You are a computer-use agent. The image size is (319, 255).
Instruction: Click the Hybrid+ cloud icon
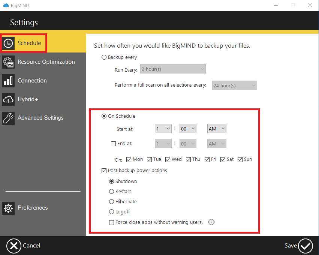[x=8, y=99]
